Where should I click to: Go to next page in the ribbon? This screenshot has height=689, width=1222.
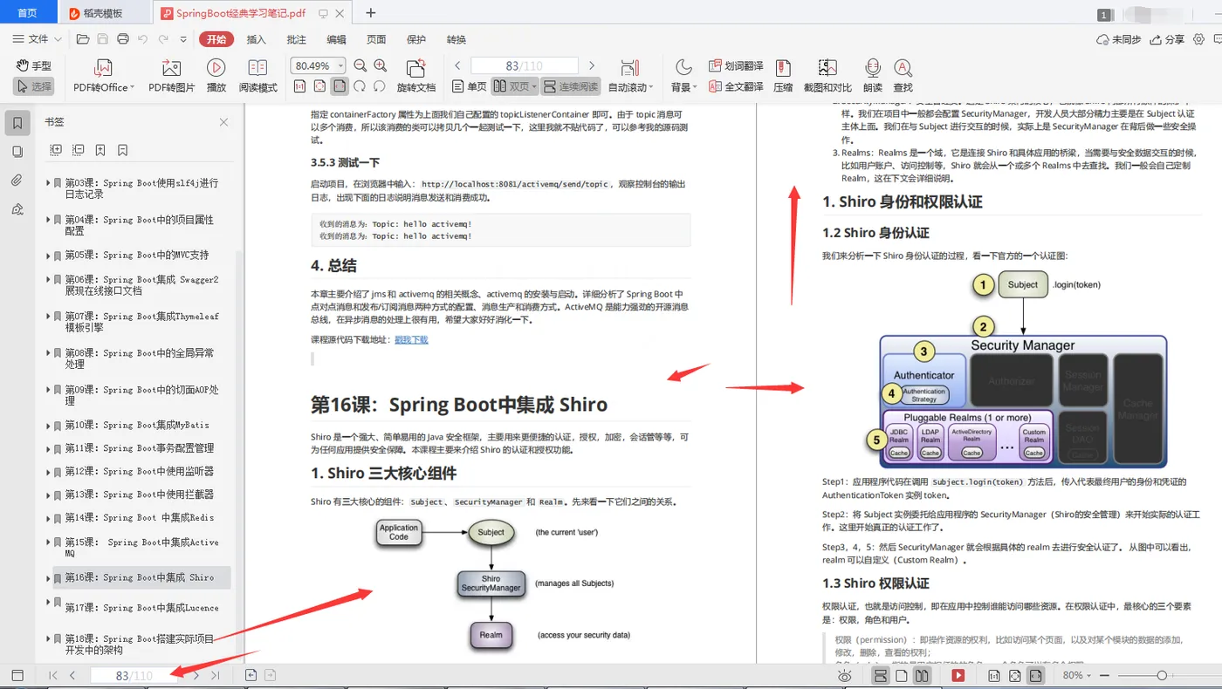(592, 65)
